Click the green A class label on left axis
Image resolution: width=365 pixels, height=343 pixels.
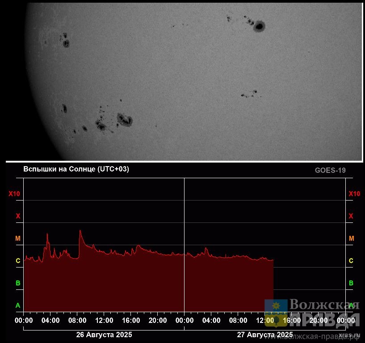tap(18, 305)
